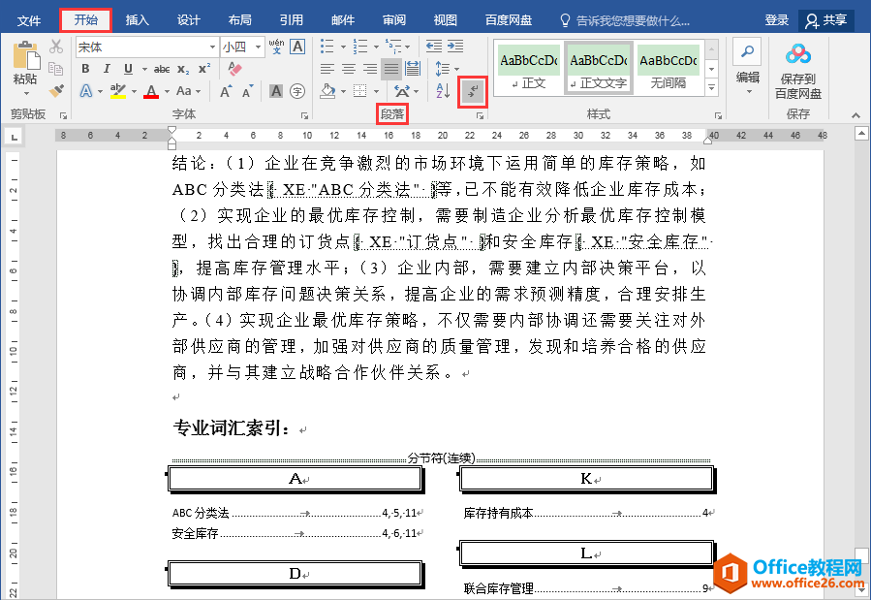The height and width of the screenshot is (600, 871).
Task: Click the right indent marker on the ruler
Action: coord(707,139)
